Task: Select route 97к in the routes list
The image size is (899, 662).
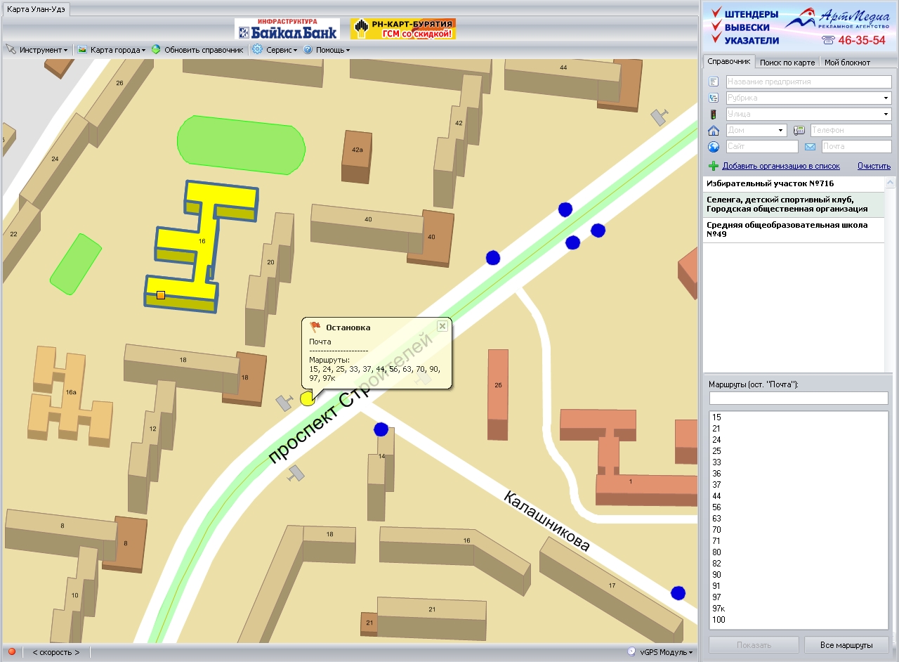Action: coord(718,609)
